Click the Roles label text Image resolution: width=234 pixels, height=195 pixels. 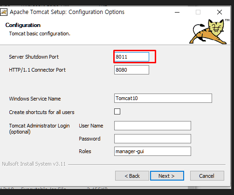(x=85, y=151)
